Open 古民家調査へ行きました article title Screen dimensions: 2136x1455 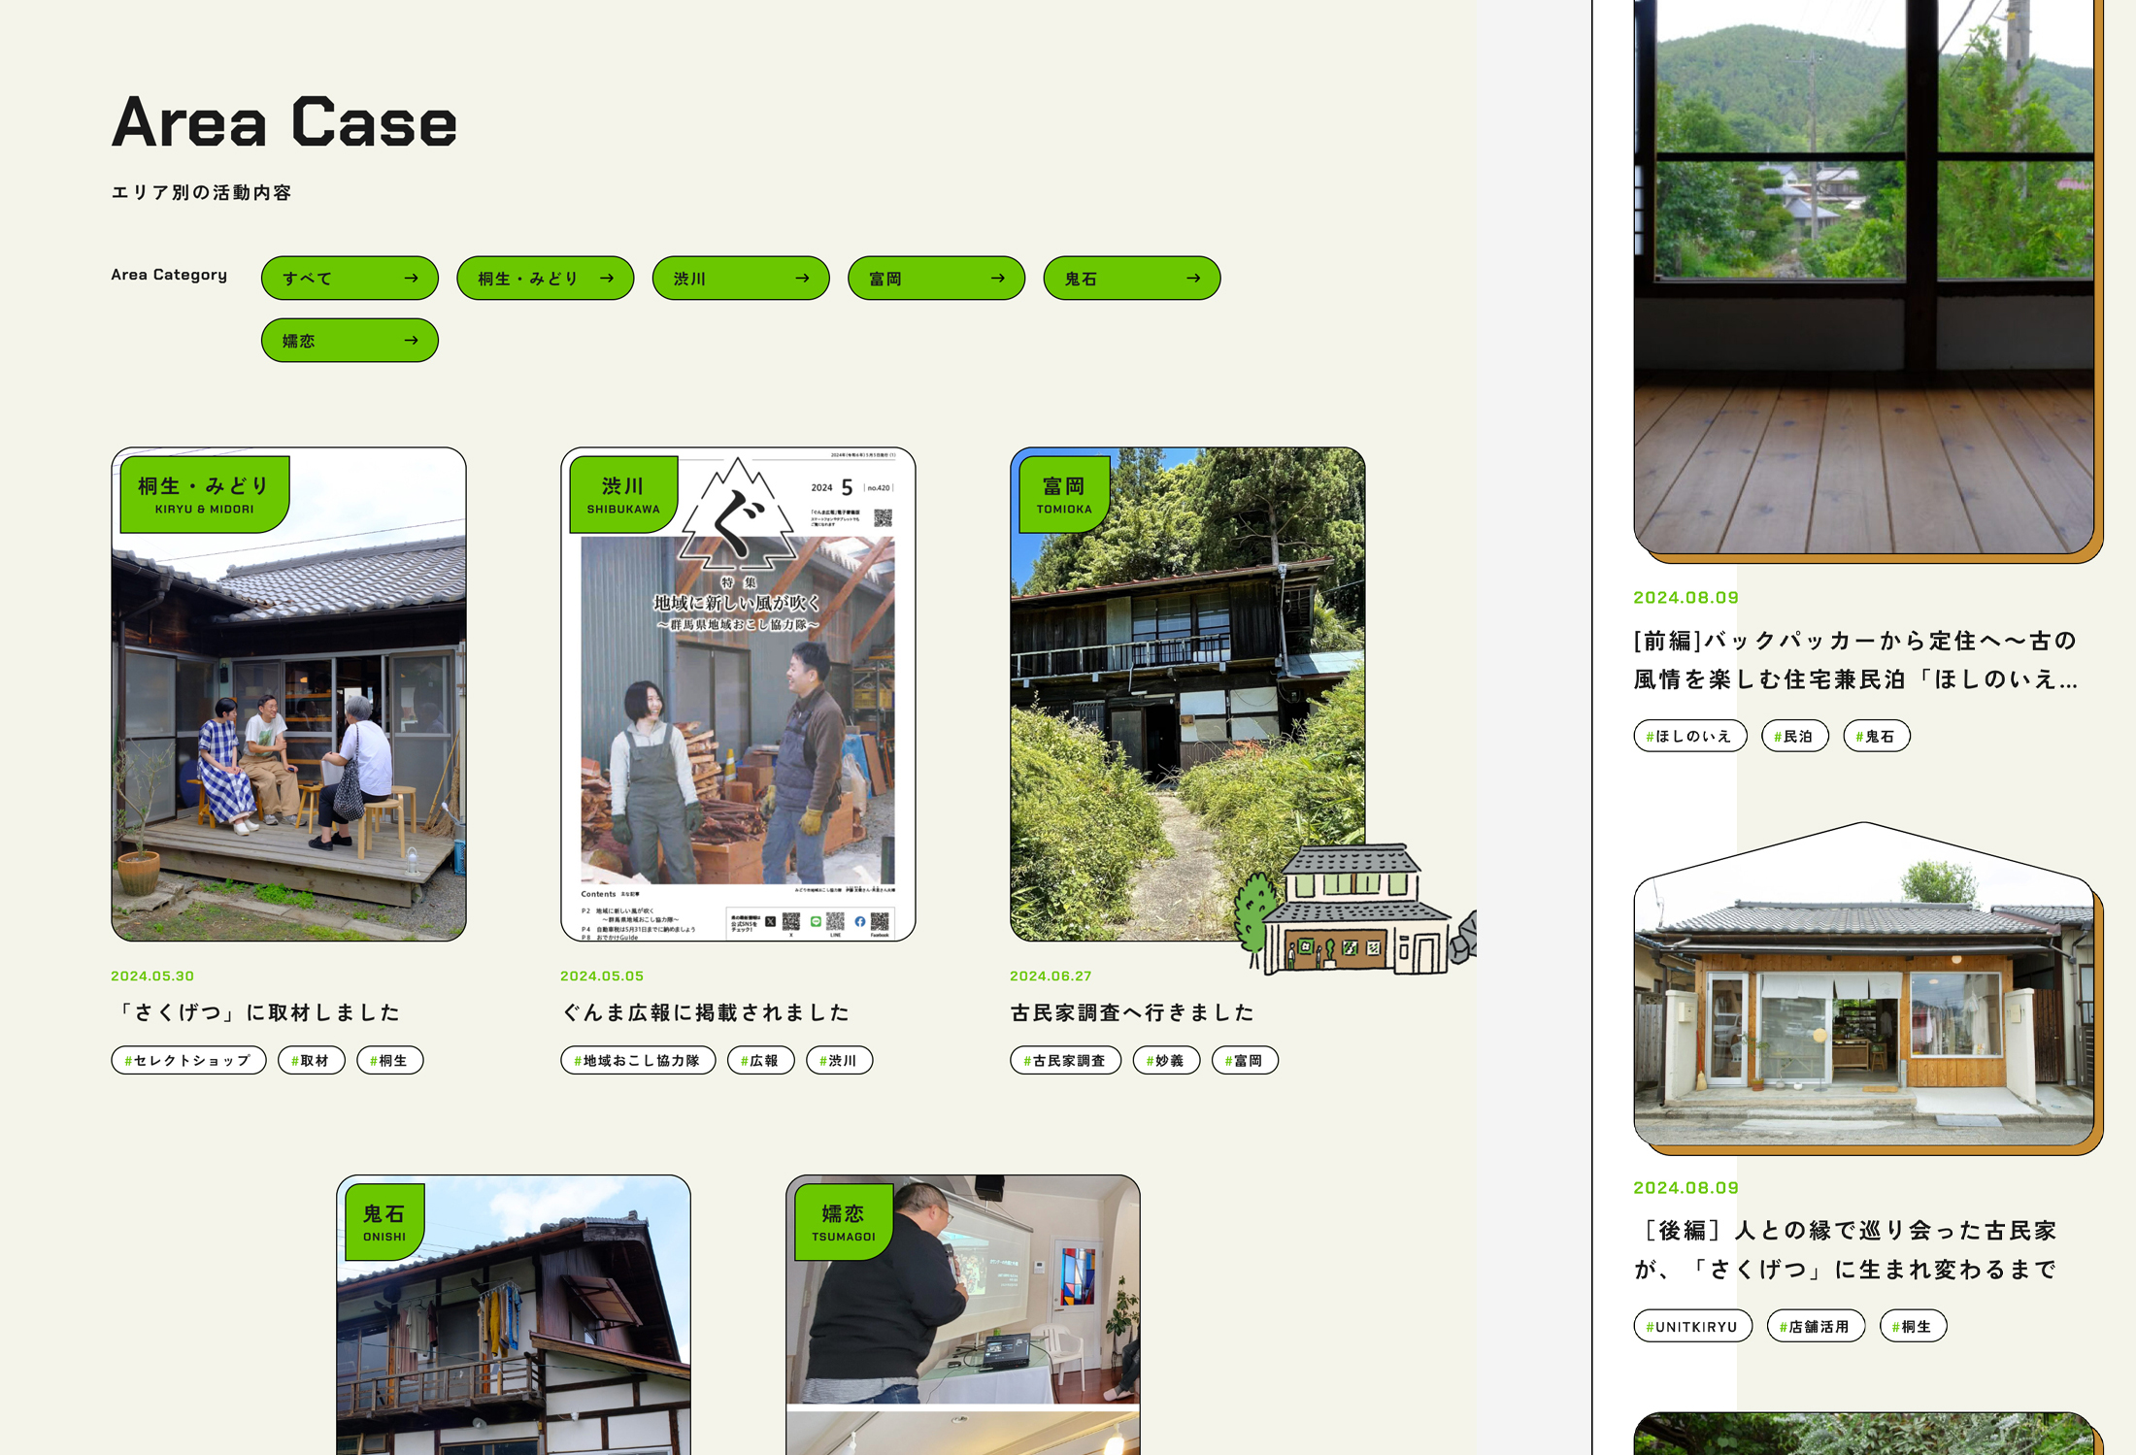pos(1132,1012)
